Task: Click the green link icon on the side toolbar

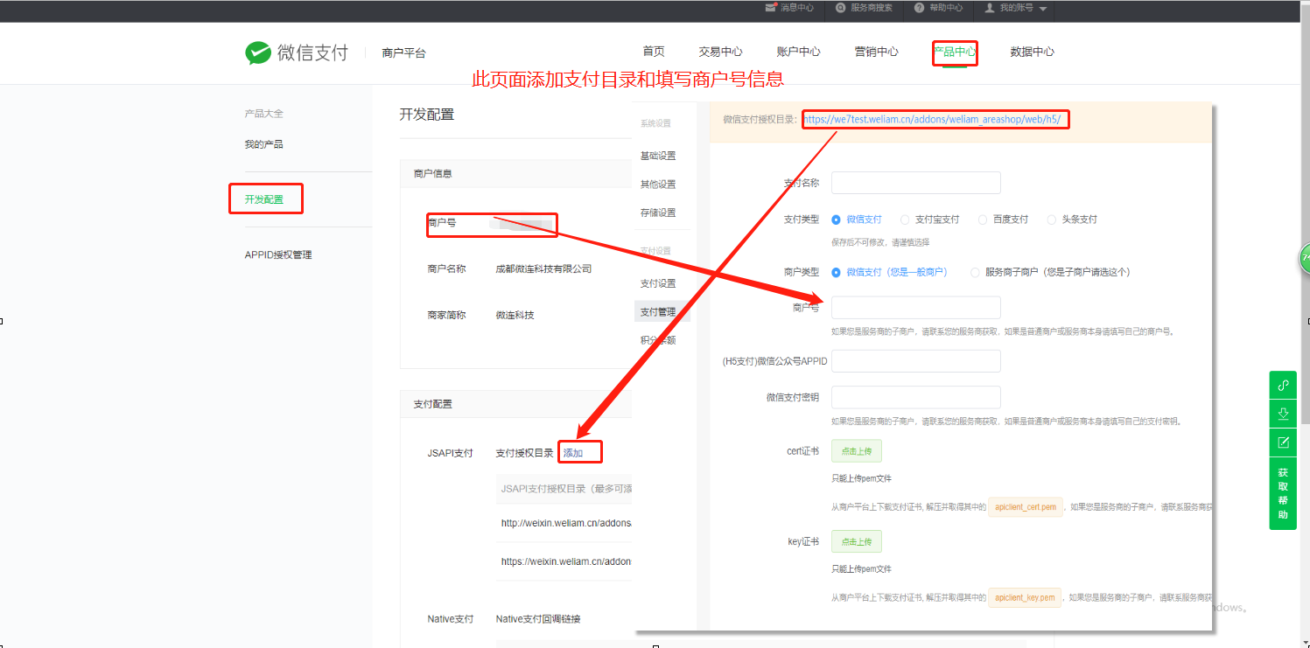Action: [1283, 385]
